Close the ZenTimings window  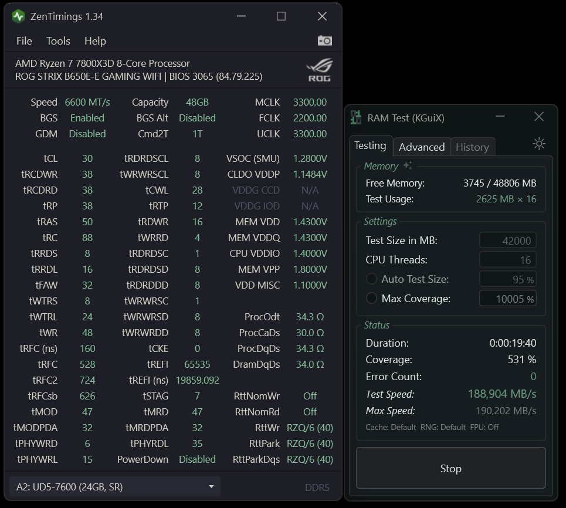coord(322,16)
